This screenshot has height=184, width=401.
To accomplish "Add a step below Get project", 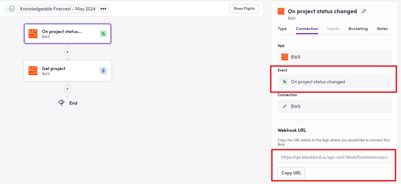I will pos(67,89).
